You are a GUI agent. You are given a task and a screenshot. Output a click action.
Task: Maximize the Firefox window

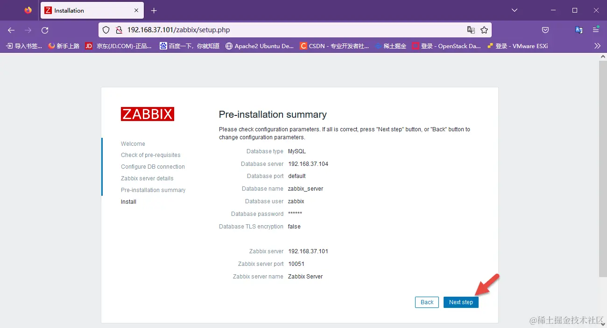point(575,10)
